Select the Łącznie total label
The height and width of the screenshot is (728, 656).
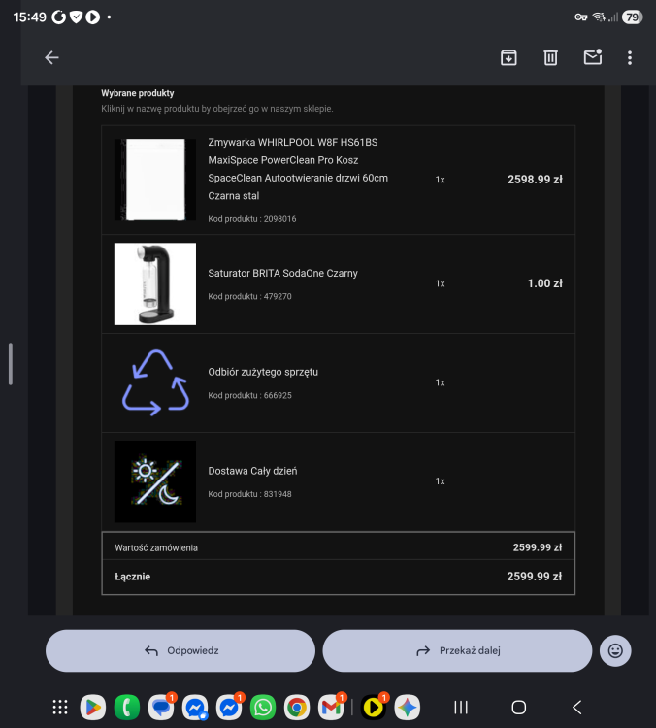tap(133, 577)
